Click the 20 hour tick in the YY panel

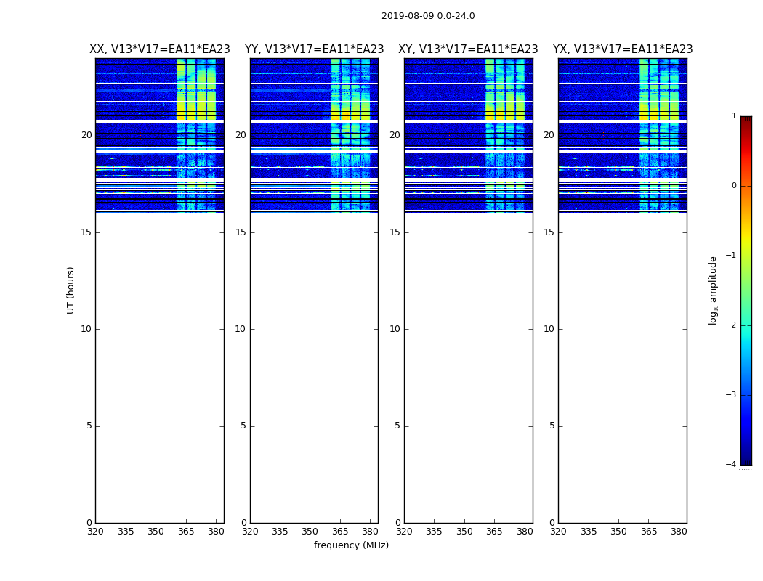[x=241, y=135]
